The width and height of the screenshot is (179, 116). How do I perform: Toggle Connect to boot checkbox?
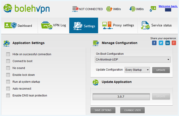pyautogui.click(x=8, y=61)
